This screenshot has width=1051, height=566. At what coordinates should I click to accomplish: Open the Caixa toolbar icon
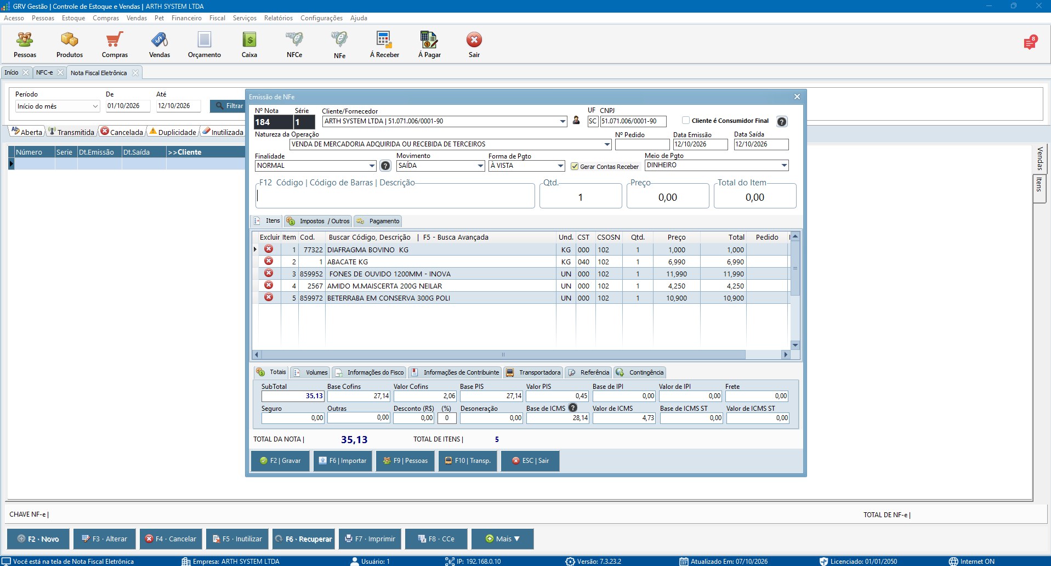pyautogui.click(x=249, y=44)
